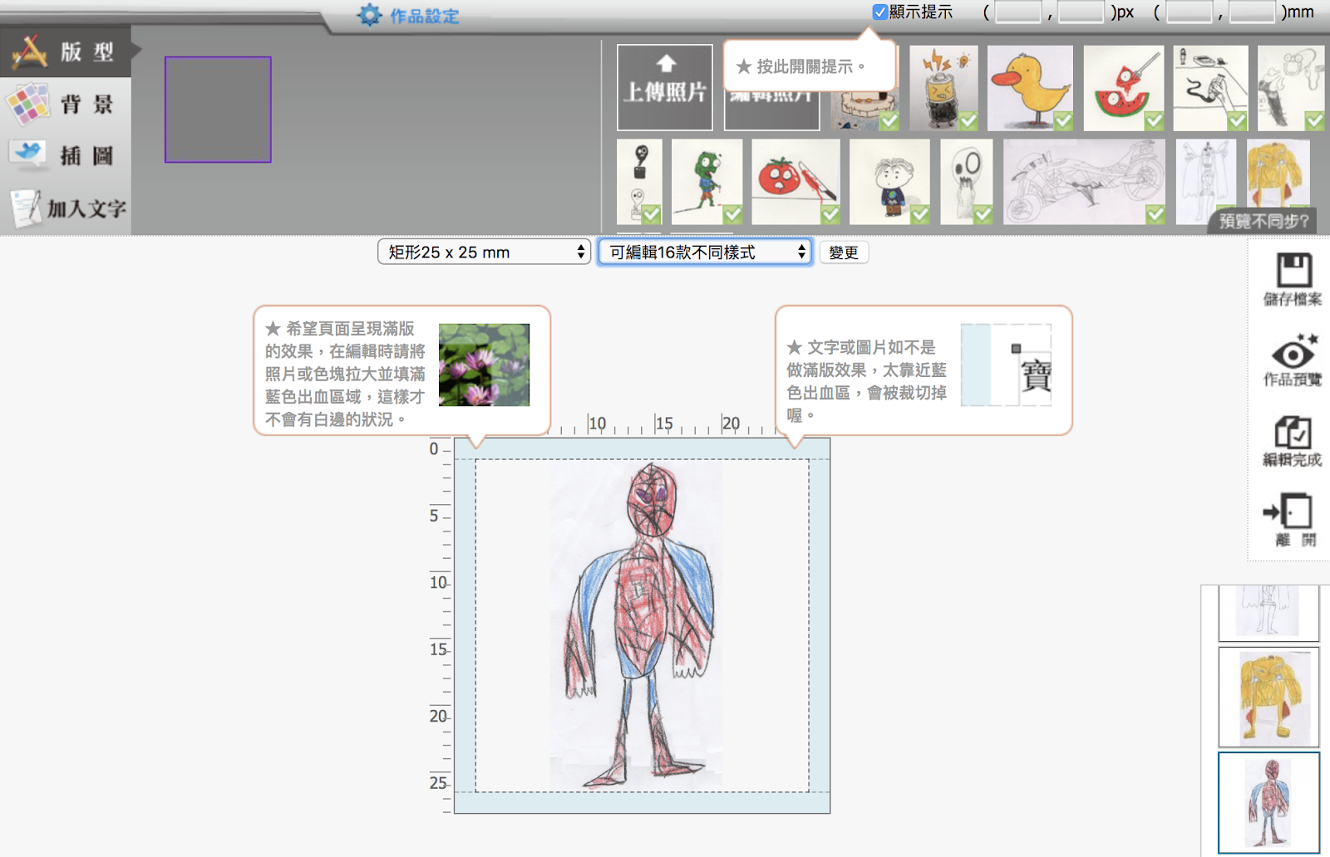
Task: Switch to the 版型 layout tab
Action: pyautogui.click(x=66, y=51)
